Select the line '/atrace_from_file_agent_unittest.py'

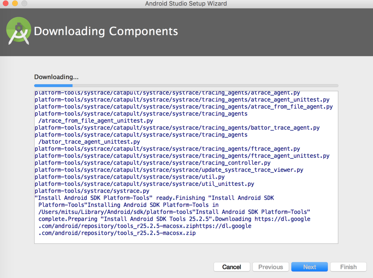[x=96, y=121]
